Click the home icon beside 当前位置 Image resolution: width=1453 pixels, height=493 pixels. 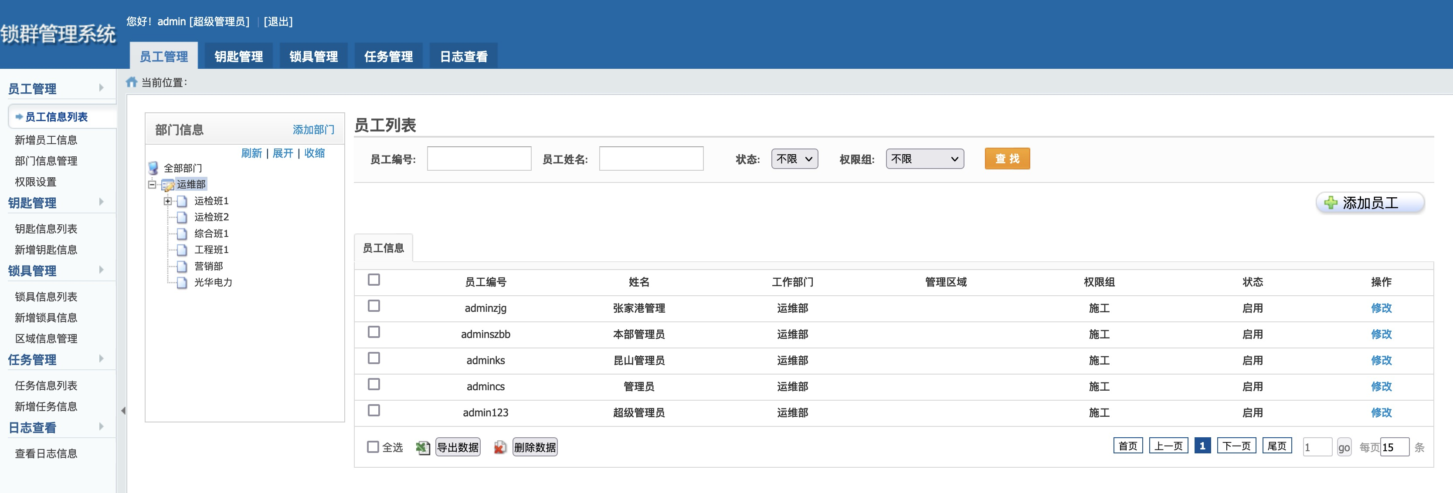click(132, 82)
